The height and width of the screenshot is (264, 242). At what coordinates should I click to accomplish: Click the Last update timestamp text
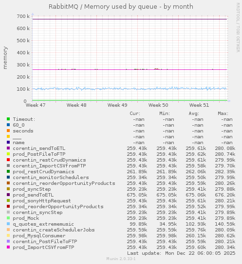(x=181, y=253)
